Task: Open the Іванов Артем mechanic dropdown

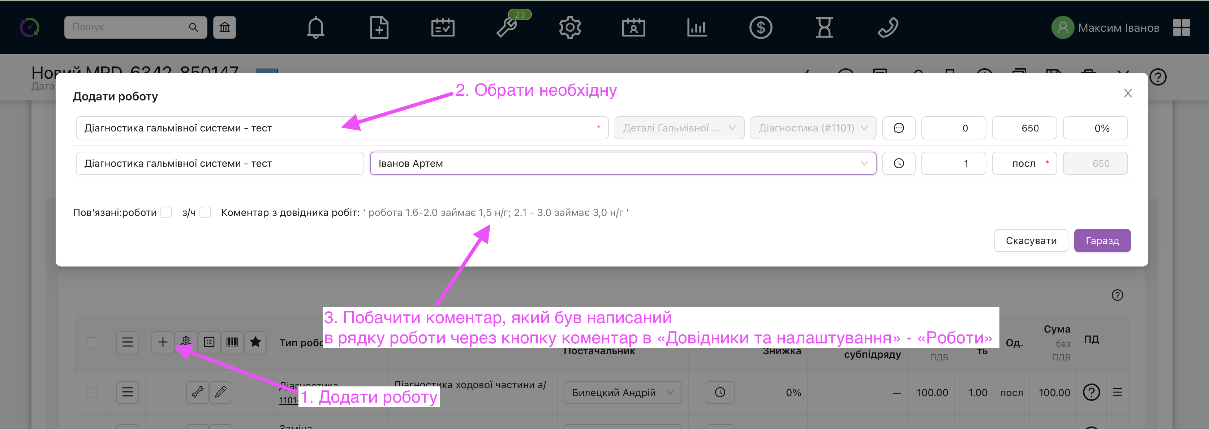Action: pos(622,163)
